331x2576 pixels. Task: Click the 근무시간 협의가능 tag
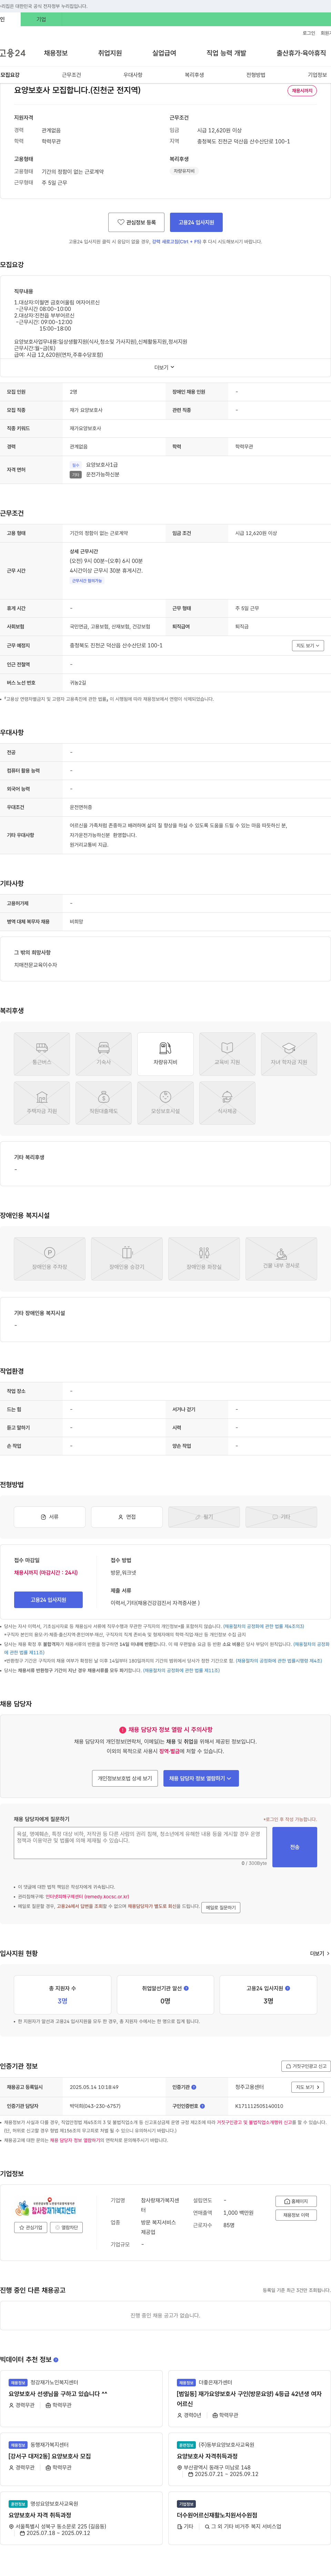(87, 581)
